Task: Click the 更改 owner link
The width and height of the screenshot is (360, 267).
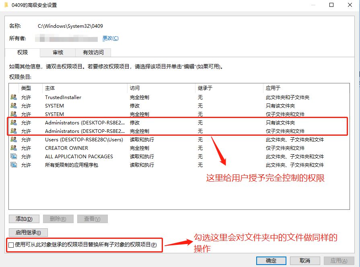Action: tap(111, 38)
